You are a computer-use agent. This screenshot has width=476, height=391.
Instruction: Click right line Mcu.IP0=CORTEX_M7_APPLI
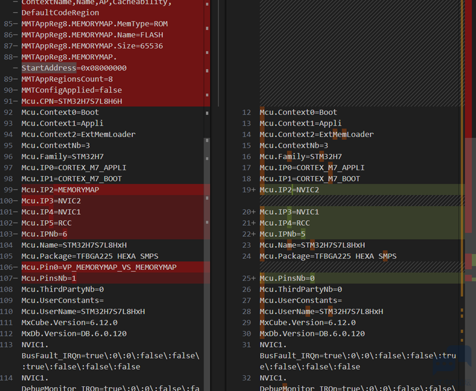312,167
